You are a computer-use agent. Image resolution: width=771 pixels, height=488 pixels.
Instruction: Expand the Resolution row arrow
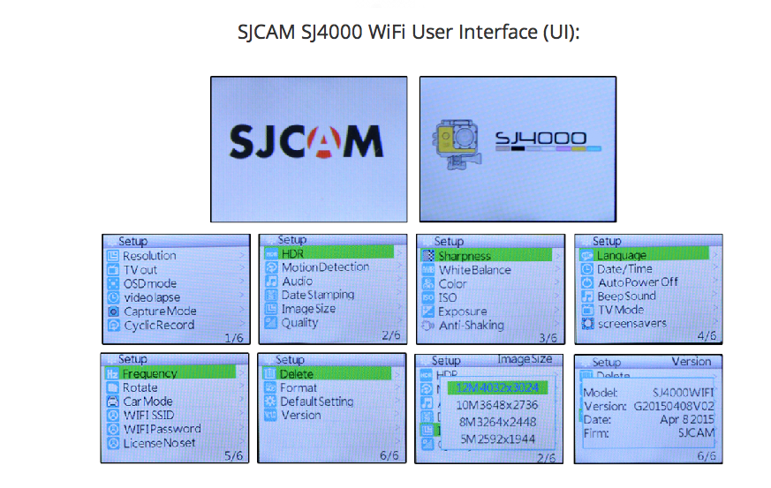242,256
